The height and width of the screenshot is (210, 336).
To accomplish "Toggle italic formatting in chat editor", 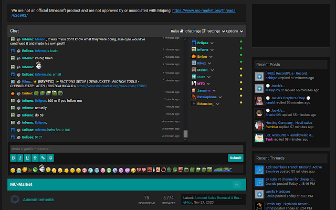I will (x=20, y=158).
